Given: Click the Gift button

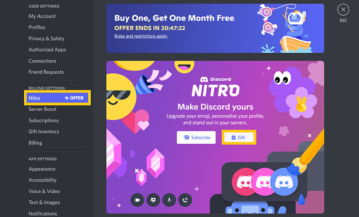Looking at the screenshot, I should [x=239, y=137].
